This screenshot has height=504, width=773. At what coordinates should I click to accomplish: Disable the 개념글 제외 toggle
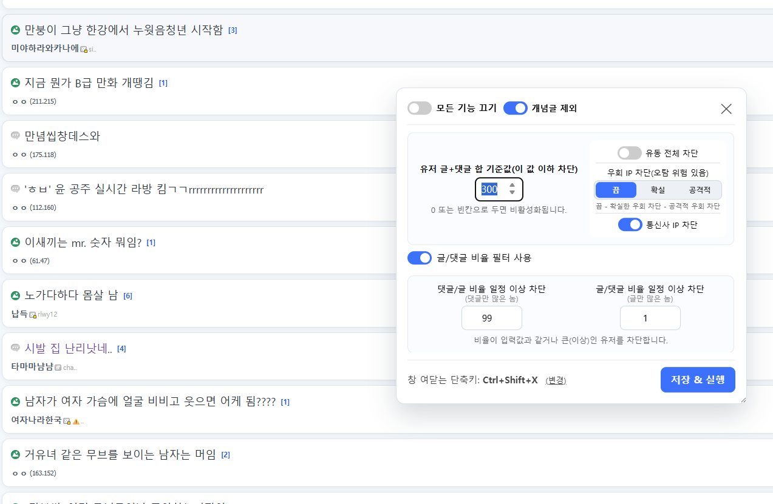pos(516,107)
